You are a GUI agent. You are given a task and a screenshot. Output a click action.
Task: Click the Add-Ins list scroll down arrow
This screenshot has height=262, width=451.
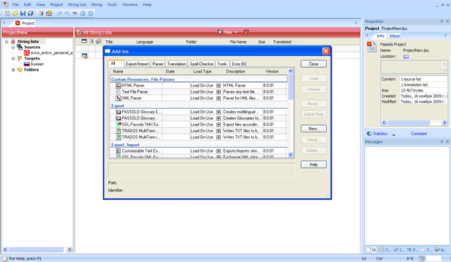[x=290, y=155]
